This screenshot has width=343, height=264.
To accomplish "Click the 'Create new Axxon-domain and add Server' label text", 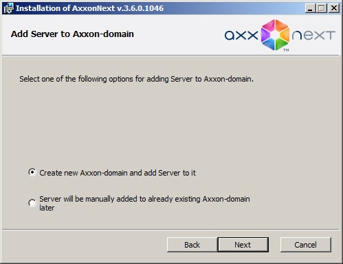I will [118, 173].
